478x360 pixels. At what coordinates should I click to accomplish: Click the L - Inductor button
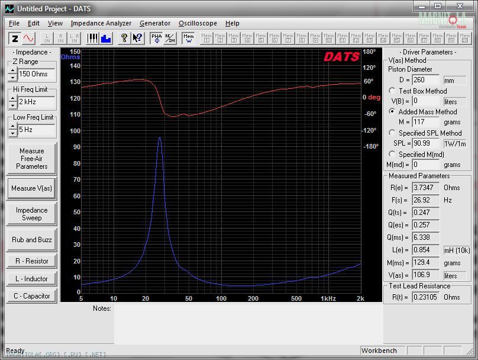[x=32, y=279]
